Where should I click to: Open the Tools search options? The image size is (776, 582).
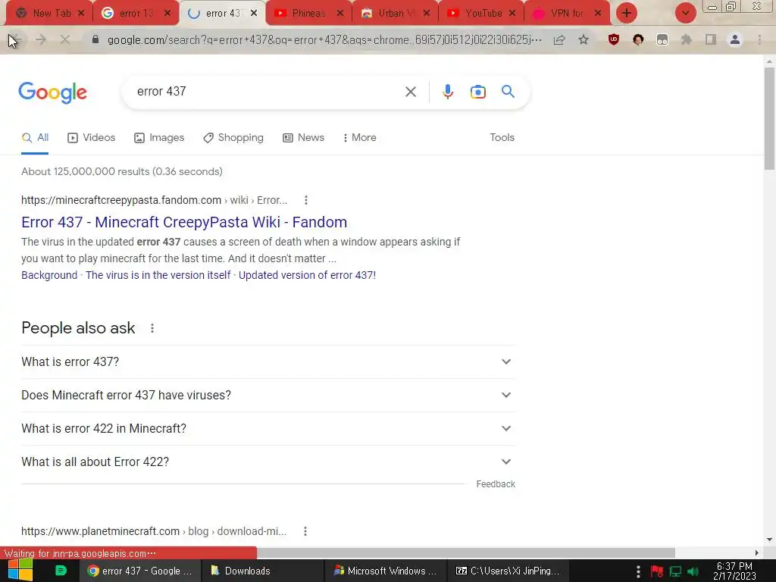click(502, 138)
